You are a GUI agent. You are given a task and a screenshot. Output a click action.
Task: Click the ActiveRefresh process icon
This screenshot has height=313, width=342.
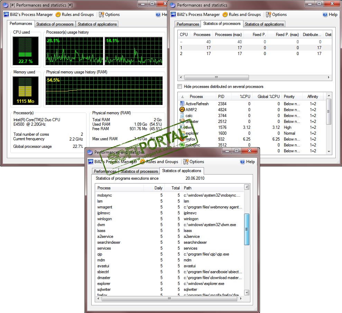tap(182, 104)
